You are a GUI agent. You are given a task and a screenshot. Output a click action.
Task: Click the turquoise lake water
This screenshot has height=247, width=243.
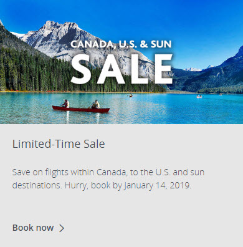point(166,110)
